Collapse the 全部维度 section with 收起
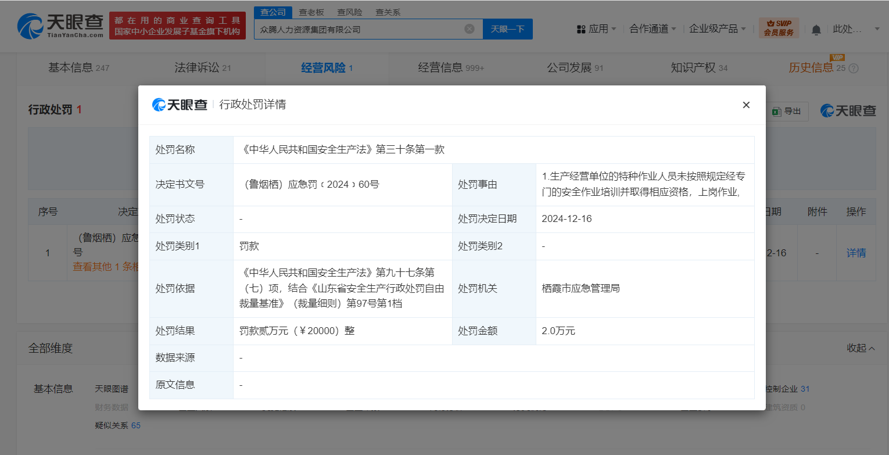 pyautogui.click(x=861, y=348)
